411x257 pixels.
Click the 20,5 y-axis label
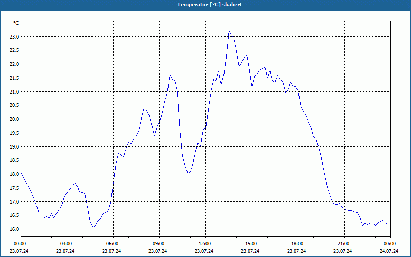point(15,105)
